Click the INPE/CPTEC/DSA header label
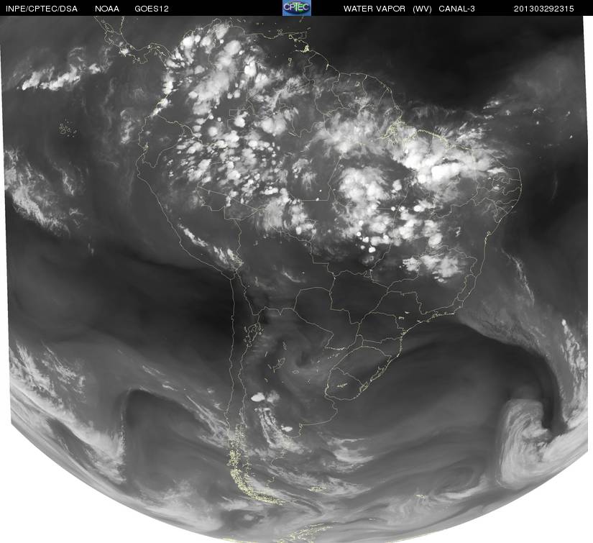The width and height of the screenshot is (593, 543). (x=42, y=9)
